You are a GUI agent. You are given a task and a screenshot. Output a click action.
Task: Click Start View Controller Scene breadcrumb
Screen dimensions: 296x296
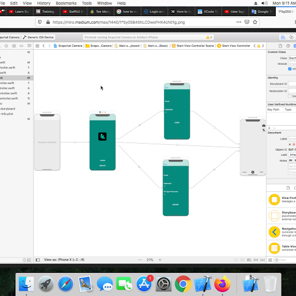point(193,46)
